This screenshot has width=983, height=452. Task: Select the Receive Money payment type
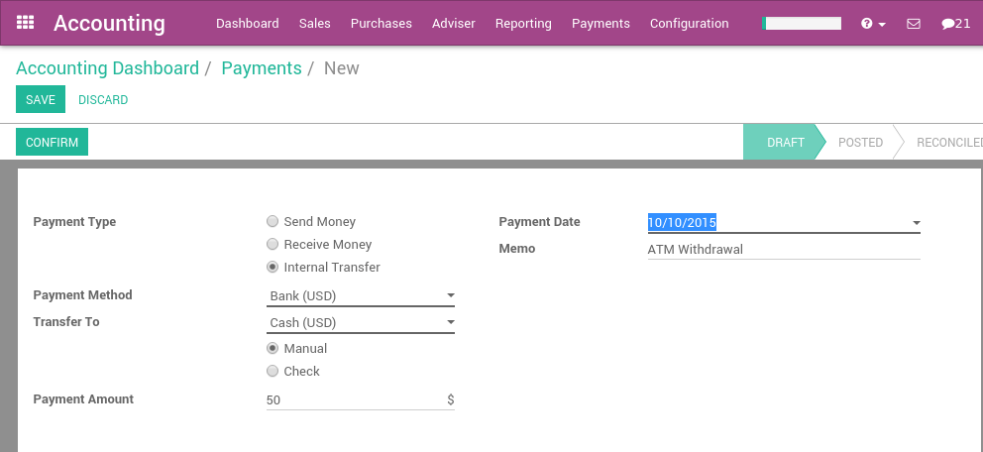(x=273, y=245)
